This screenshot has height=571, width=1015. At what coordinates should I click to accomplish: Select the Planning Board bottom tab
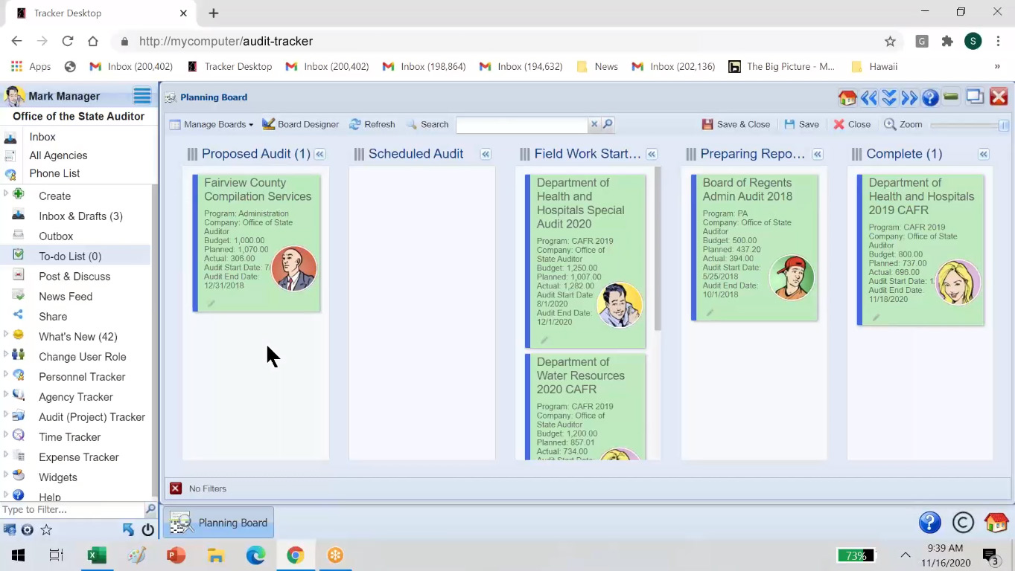219,523
